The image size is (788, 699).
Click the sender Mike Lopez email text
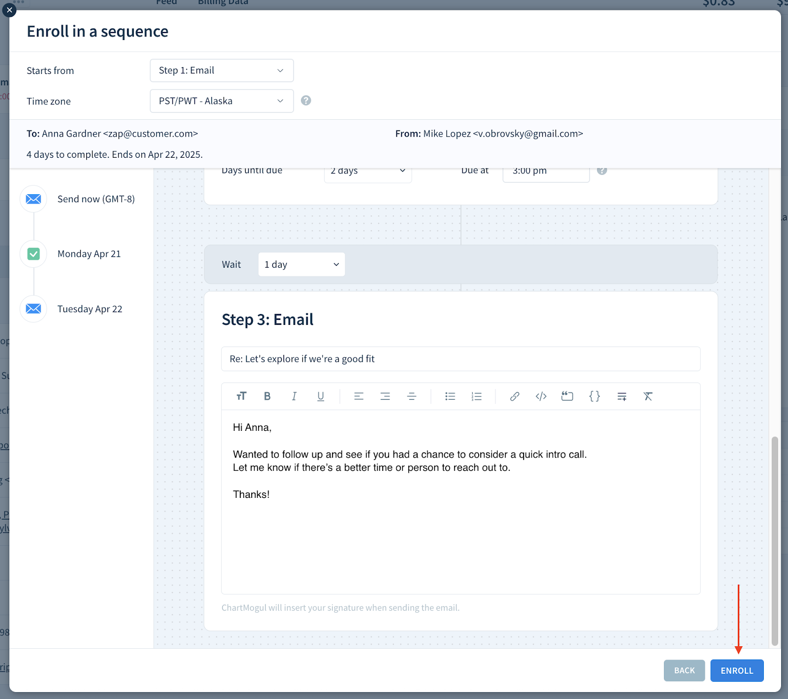503,134
